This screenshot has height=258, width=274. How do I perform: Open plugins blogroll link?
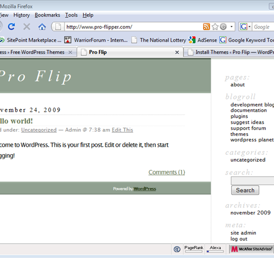pos(239,116)
